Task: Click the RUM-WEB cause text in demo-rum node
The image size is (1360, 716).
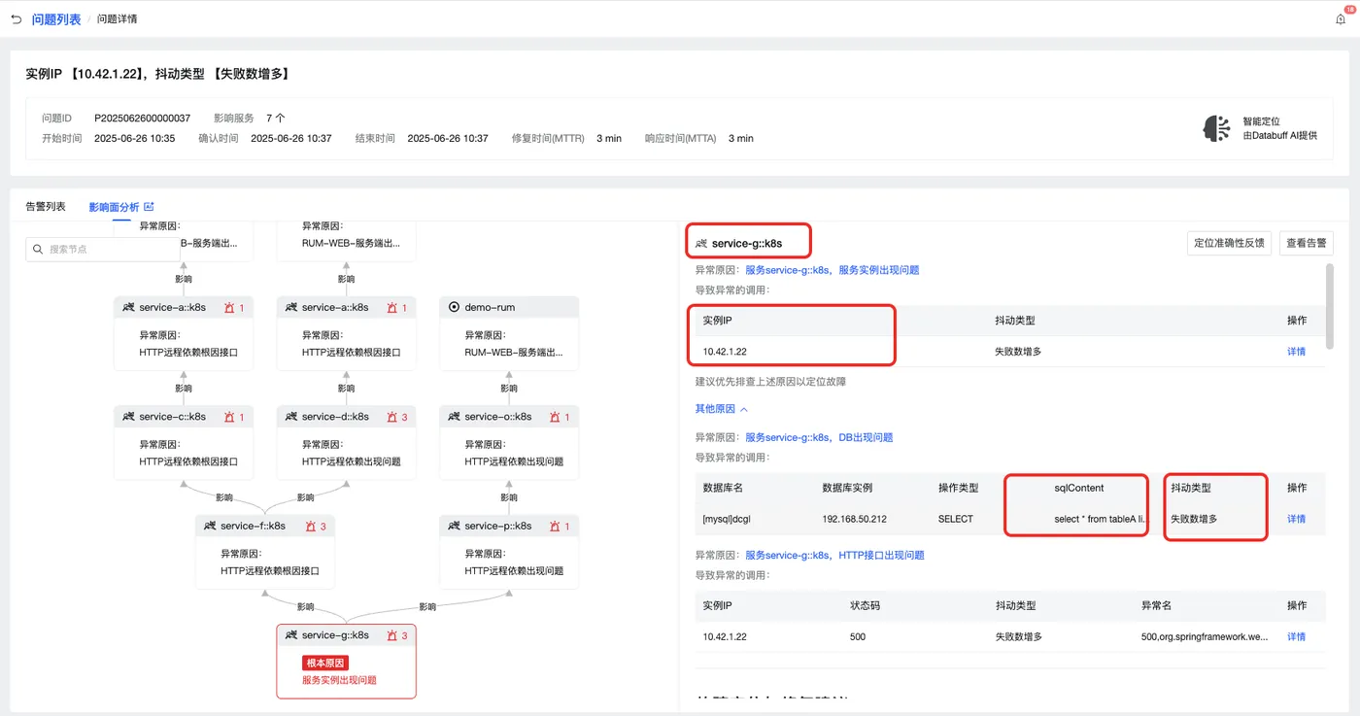Action: click(514, 353)
